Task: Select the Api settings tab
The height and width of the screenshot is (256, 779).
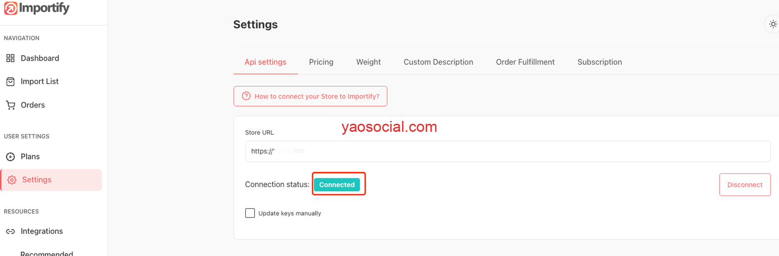Action: click(x=265, y=62)
